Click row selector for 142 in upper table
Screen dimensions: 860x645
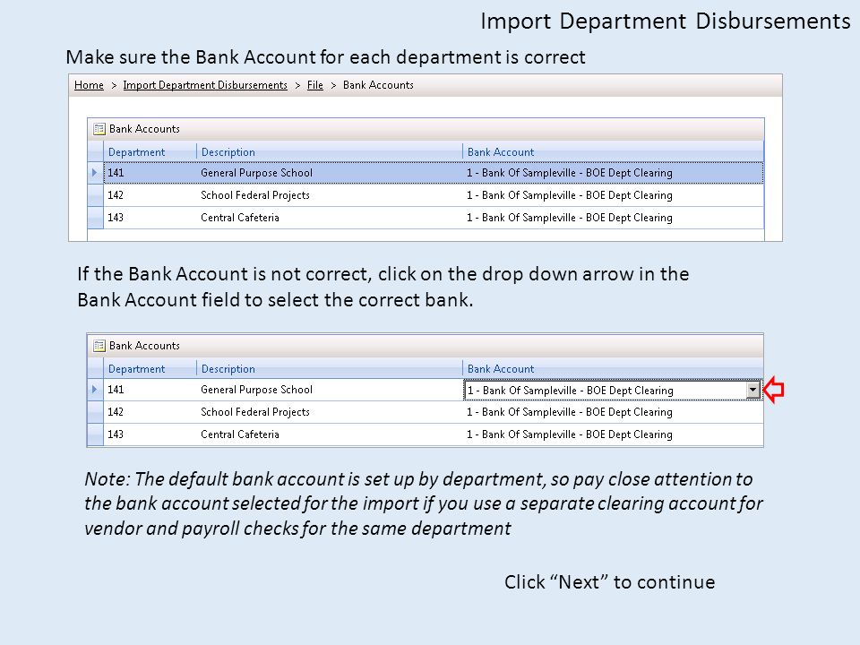coord(96,195)
